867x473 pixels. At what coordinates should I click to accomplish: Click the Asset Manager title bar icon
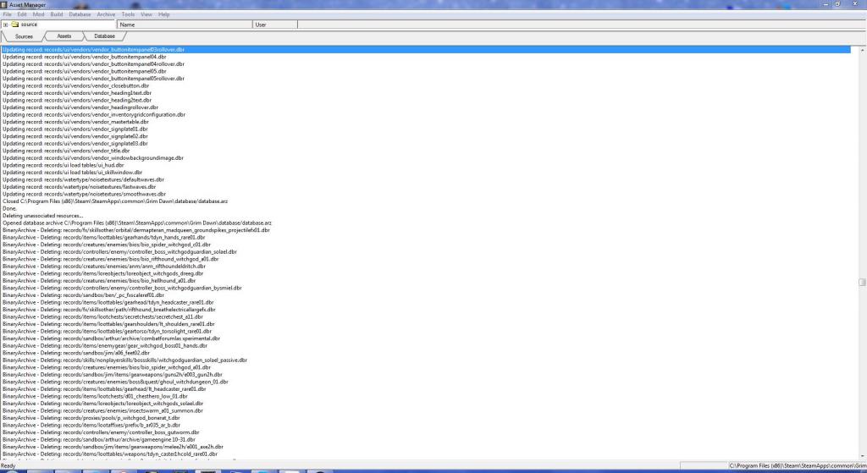[x=4, y=4]
